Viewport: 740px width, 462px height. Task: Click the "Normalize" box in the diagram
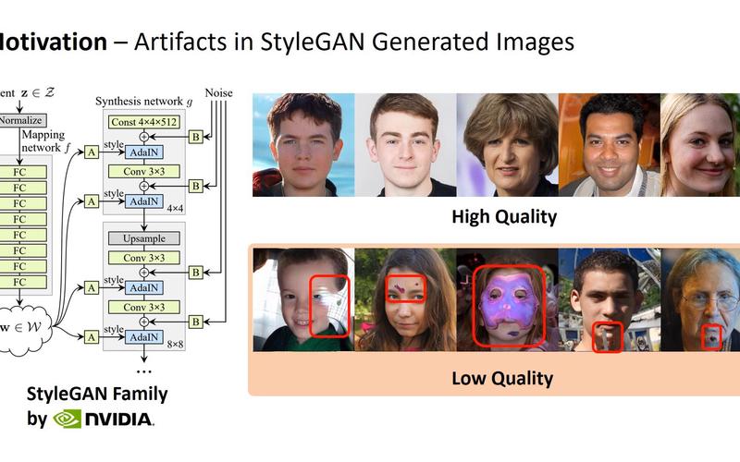tap(21, 120)
